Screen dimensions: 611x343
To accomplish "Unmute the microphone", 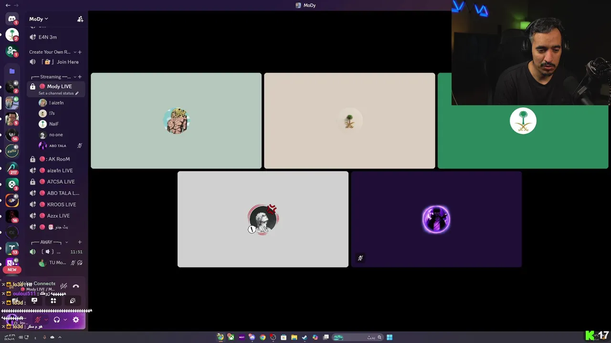I will pyautogui.click(x=38, y=320).
